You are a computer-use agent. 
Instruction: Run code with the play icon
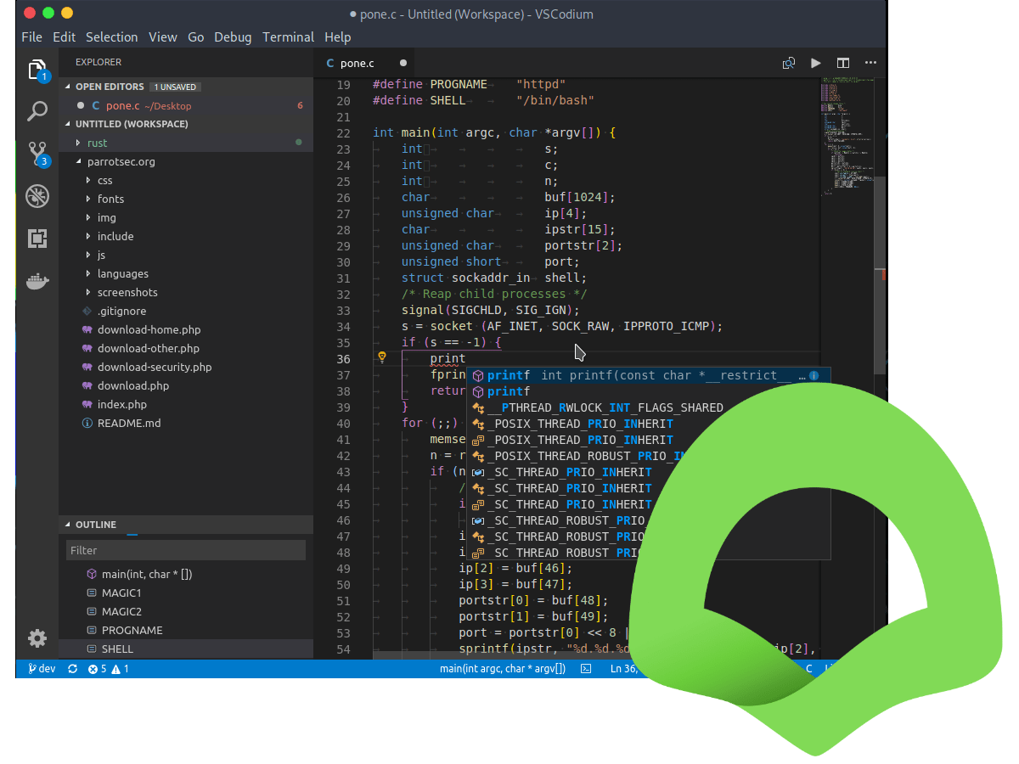coord(816,63)
